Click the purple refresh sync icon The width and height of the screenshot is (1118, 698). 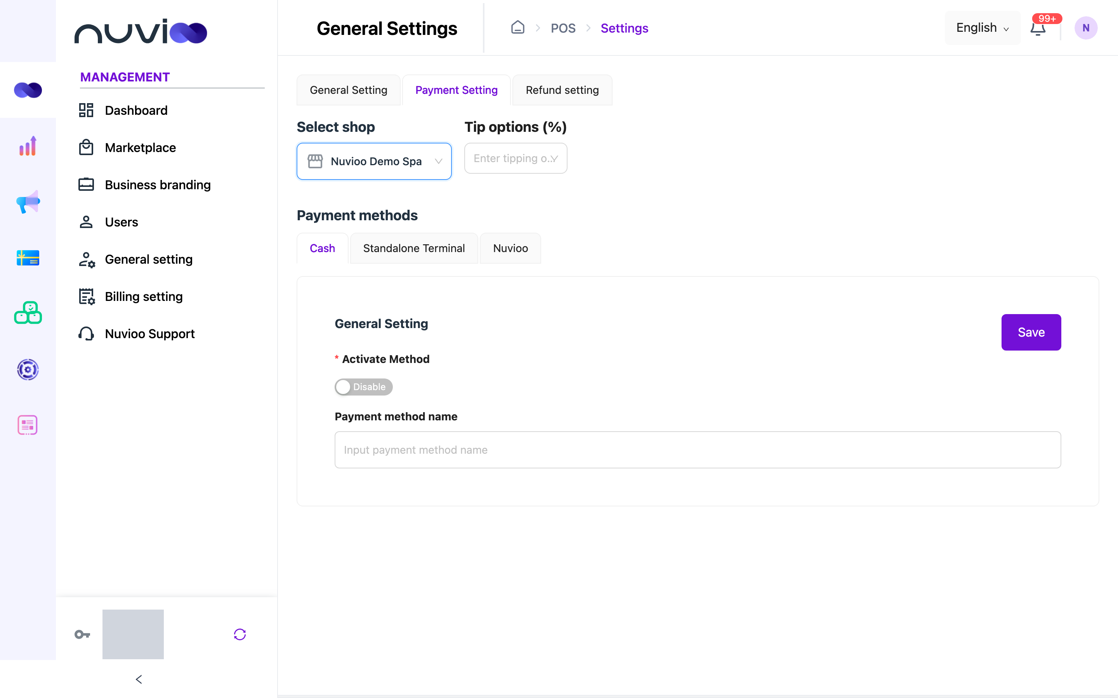pos(240,634)
